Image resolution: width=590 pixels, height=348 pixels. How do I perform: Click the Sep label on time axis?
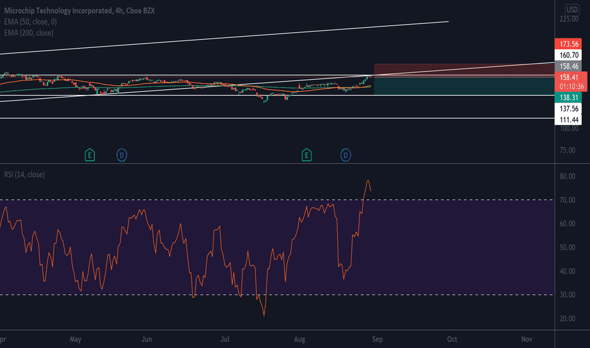[x=377, y=339]
